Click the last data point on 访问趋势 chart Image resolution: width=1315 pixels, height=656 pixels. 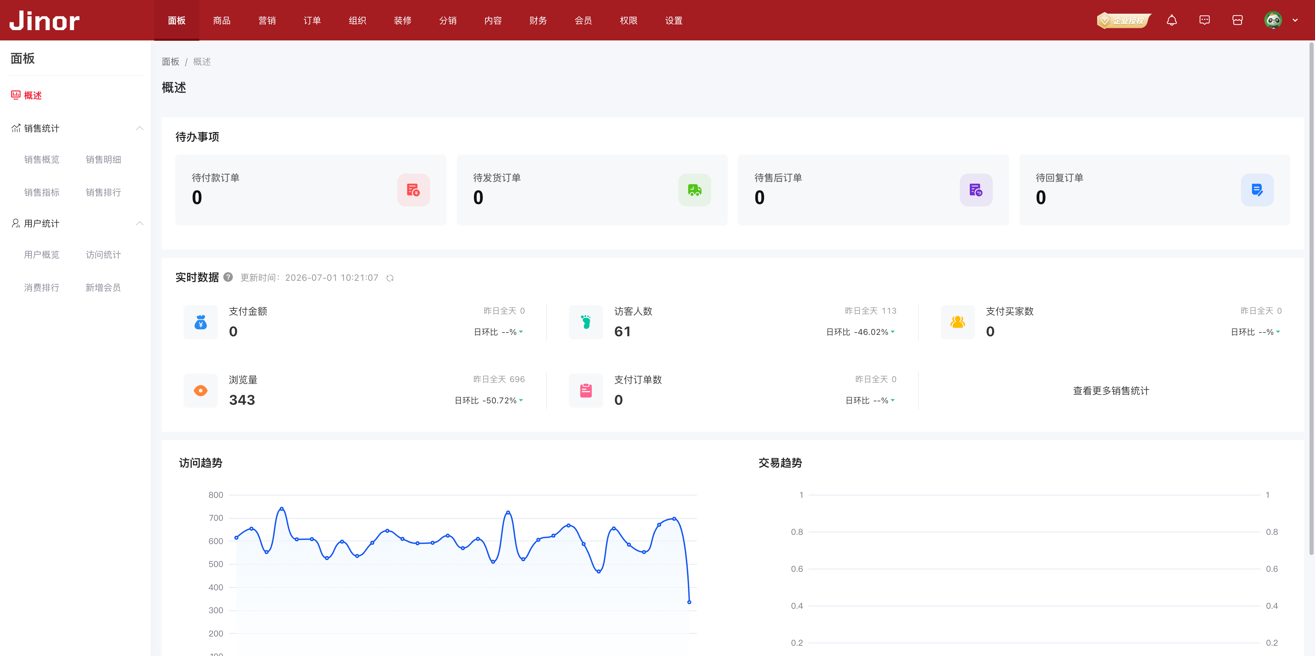tap(689, 602)
